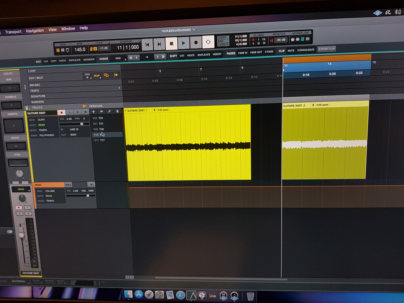Select the vertical bars Workflow icon
This screenshot has width=404, height=303.
click(308, 39)
